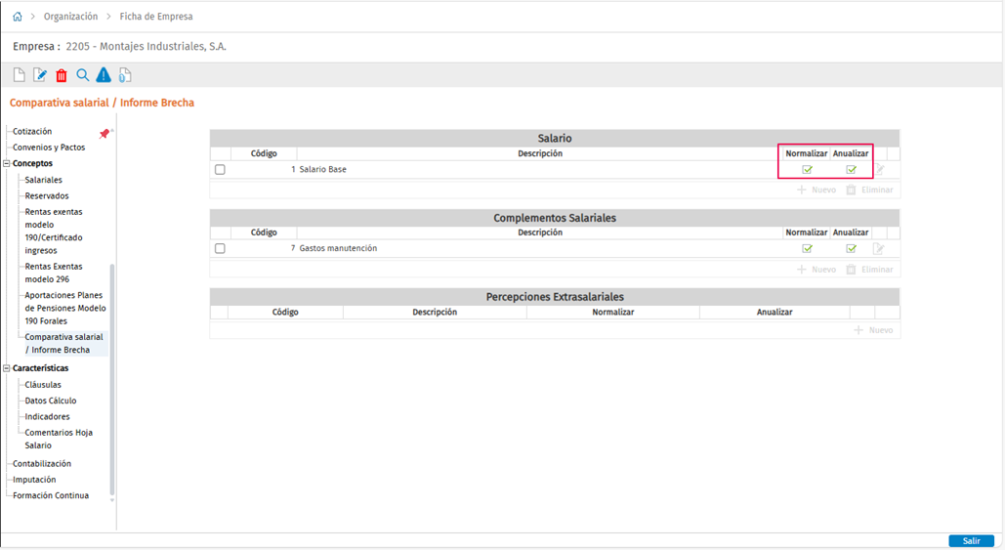Open Cotización in the sidebar

(32, 132)
